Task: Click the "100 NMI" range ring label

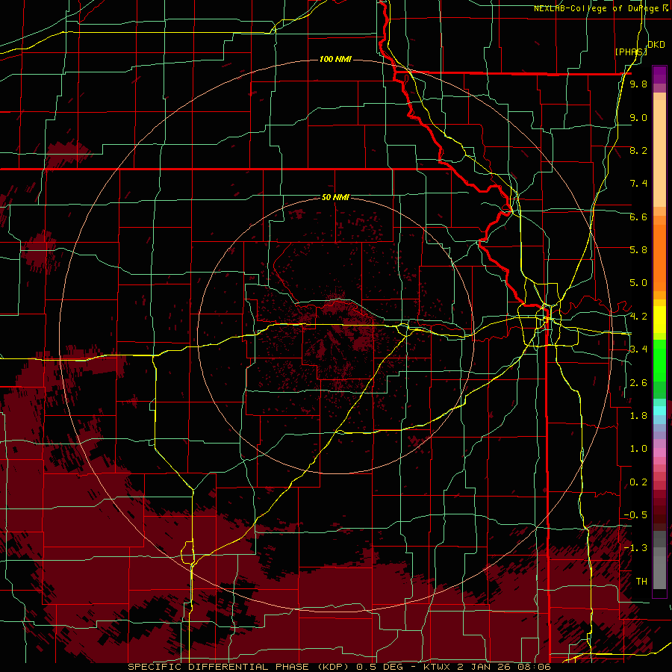Action: (x=335, y=59)
